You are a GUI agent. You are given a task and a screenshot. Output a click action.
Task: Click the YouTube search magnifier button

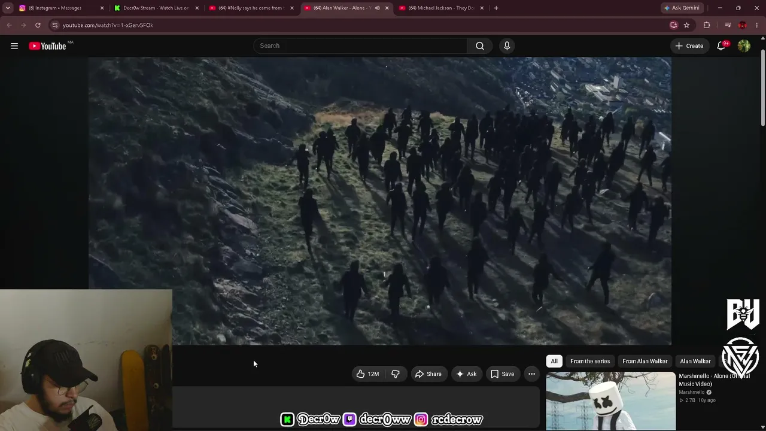point(480,46)
